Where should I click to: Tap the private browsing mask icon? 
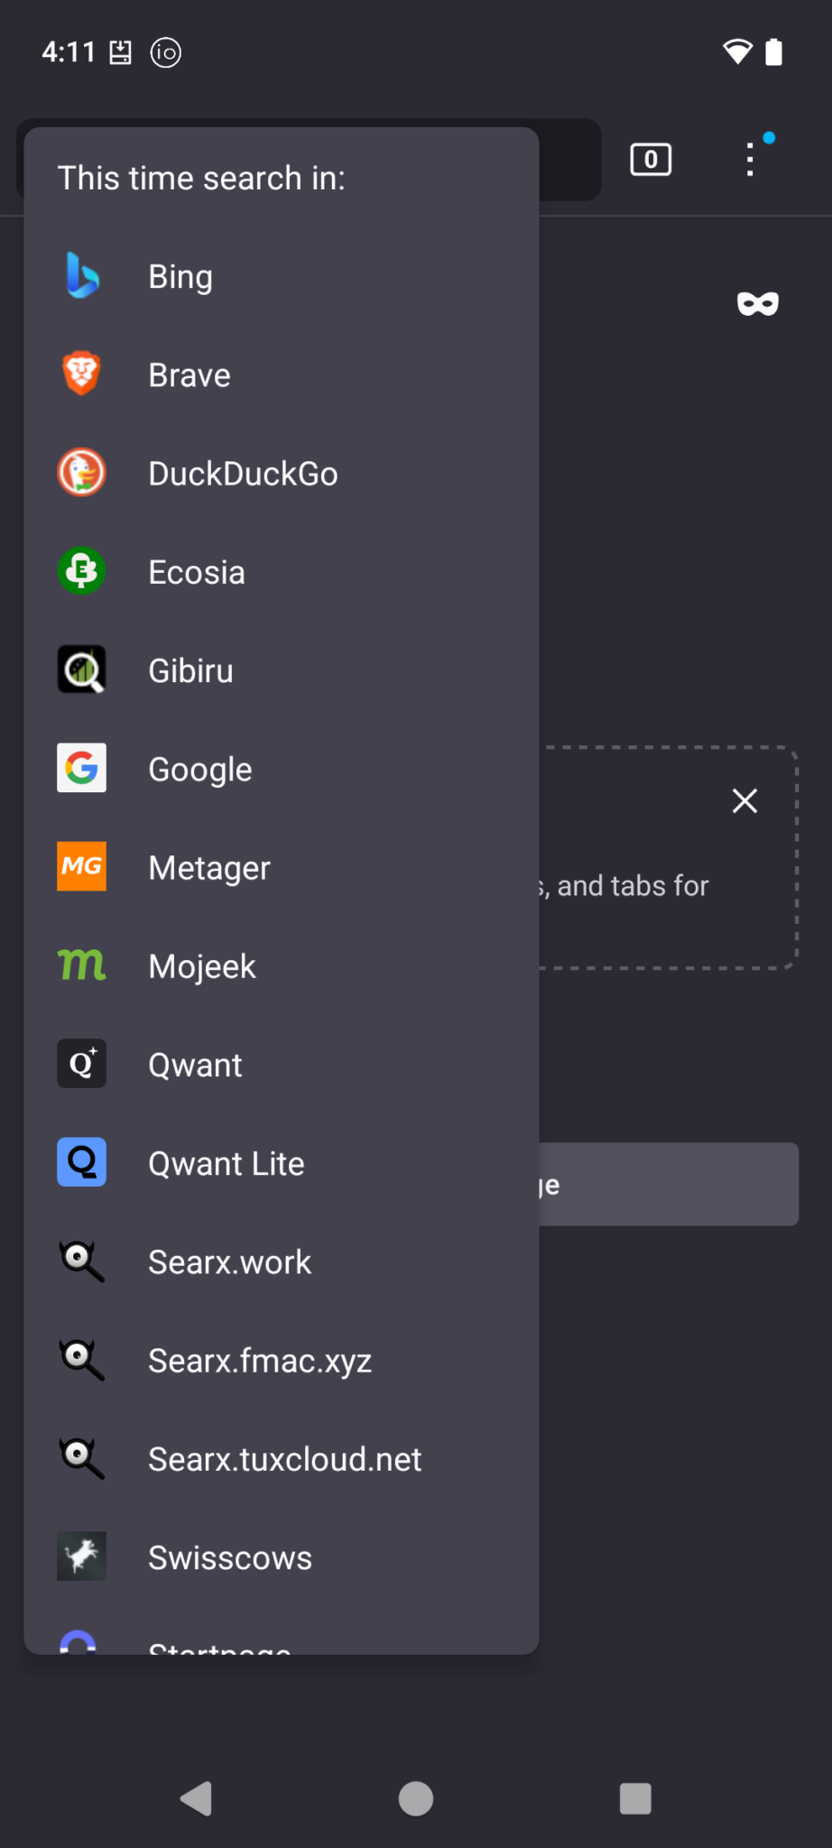tap(757, 304)
